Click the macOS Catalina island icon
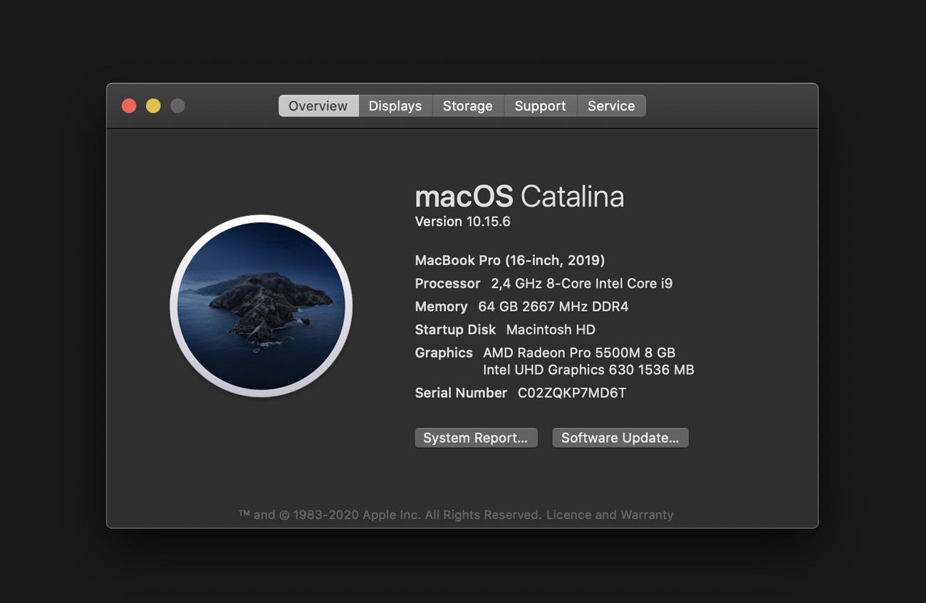Screen dimensions: 926x603 coord(261,306)
